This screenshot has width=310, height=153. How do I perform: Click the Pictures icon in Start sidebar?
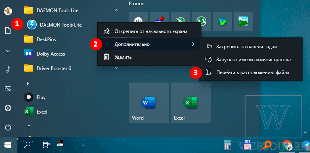click(x=8, y=89)
